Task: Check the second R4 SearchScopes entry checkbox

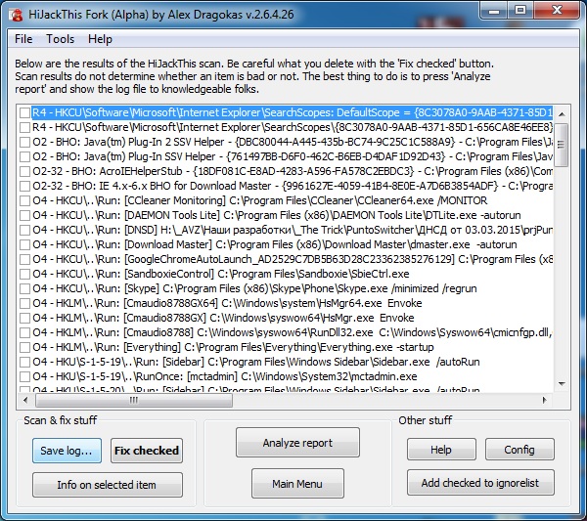Action: (24, 127)
